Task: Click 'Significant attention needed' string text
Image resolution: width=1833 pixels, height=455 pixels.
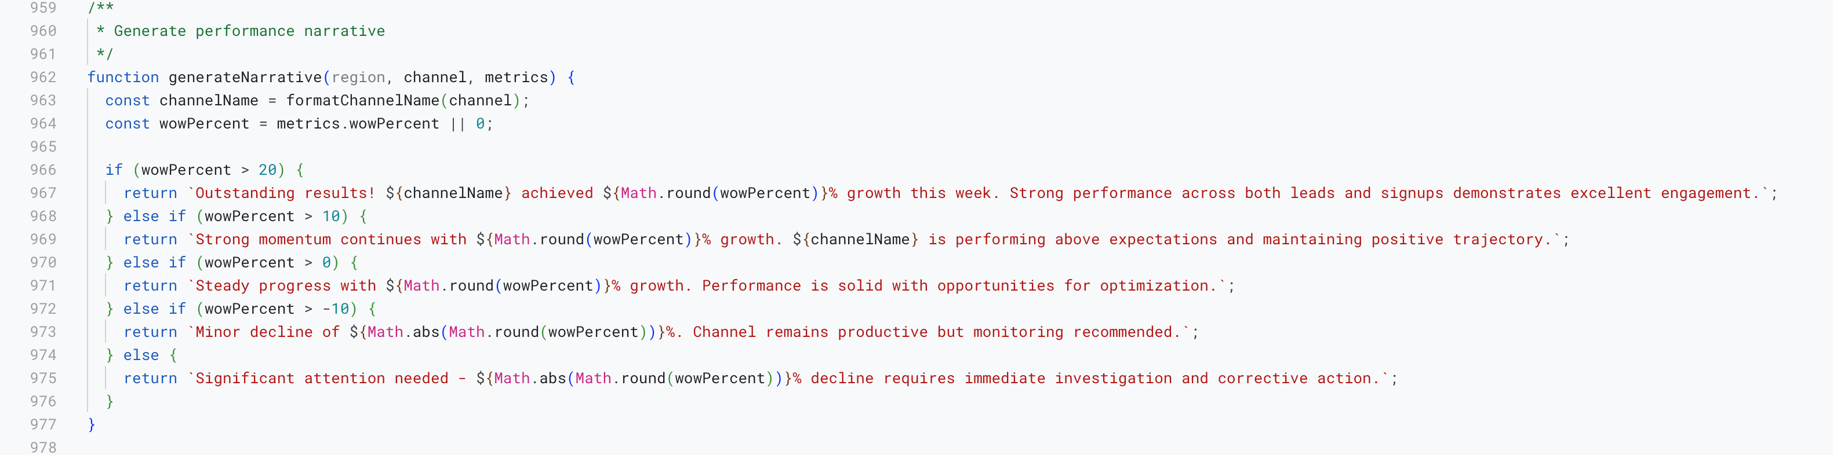Action: (x=322, y=378)
